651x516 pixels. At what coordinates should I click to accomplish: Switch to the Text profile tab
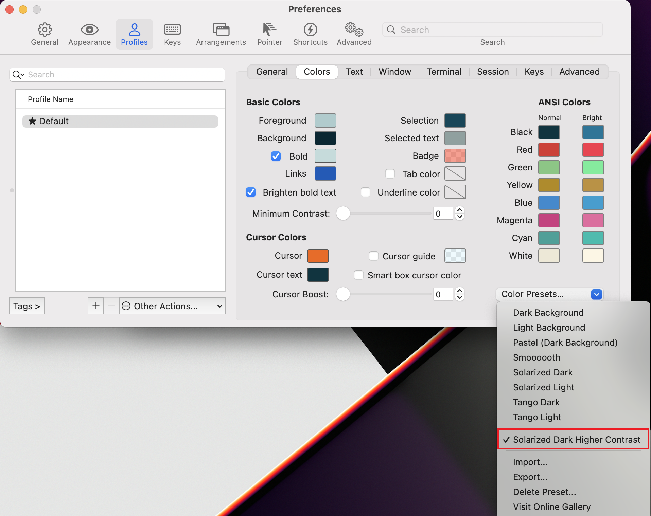click(354, 72)
